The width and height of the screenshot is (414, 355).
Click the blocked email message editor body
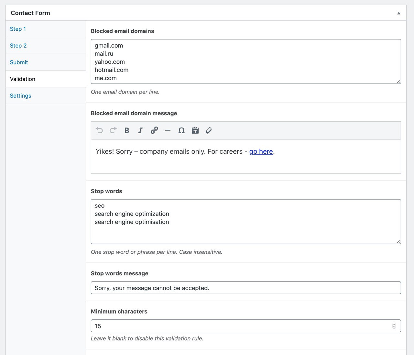pyautogui.click(x=246, y=157)
